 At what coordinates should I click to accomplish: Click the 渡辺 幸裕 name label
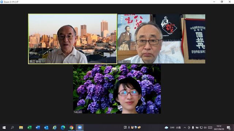click(x=35, y=61)
